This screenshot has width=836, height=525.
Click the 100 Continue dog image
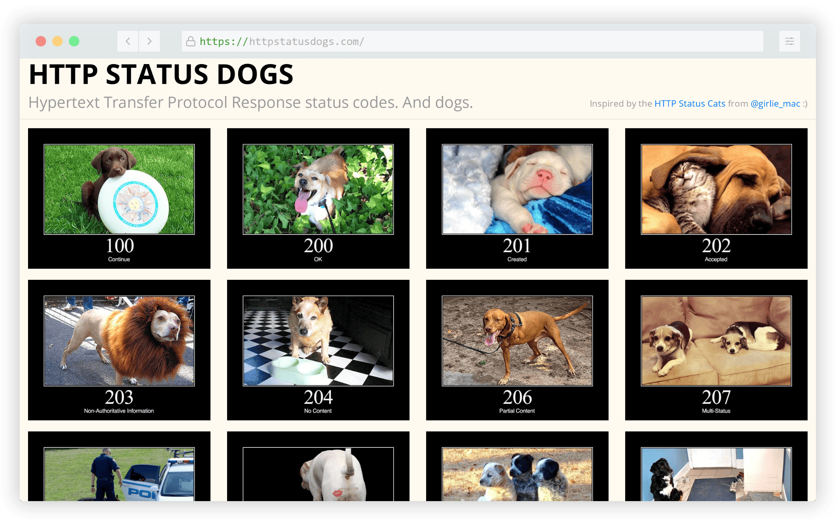pyautogui.click(x=119, y=189)
